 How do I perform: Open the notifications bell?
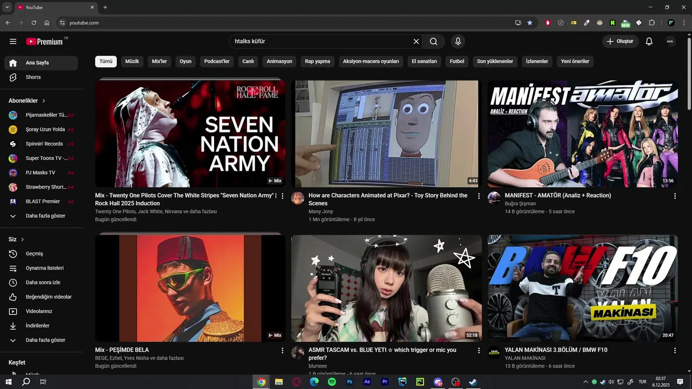[x=649, y=42]
